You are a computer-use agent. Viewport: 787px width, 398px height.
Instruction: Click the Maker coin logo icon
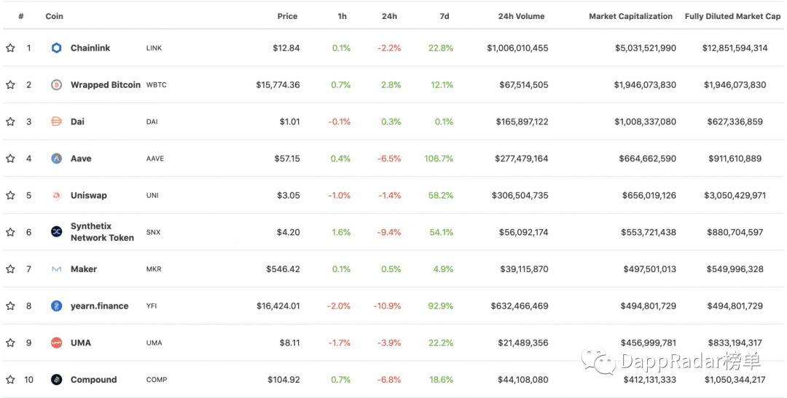coord(57,269)
